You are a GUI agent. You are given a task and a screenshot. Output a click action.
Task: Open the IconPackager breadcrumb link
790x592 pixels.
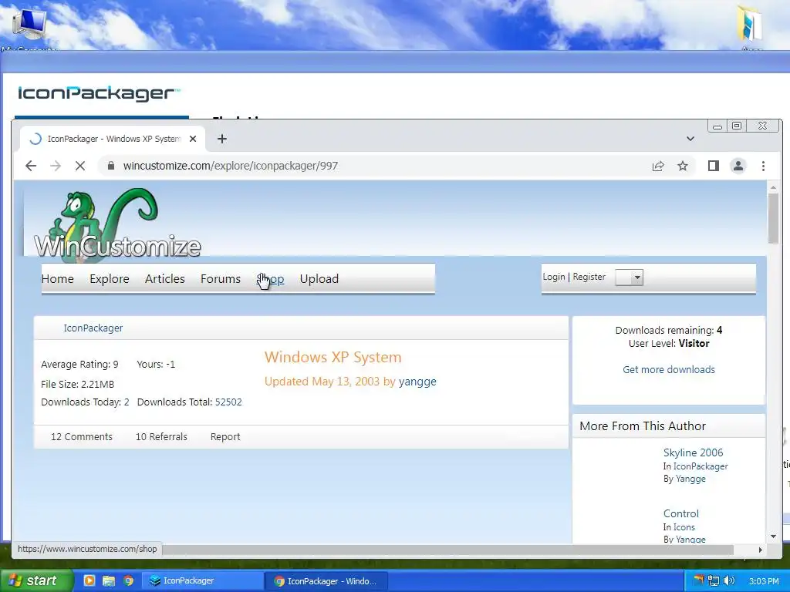[93, 328]
